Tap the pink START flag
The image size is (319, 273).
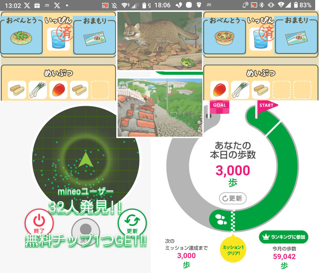point(268,105)
